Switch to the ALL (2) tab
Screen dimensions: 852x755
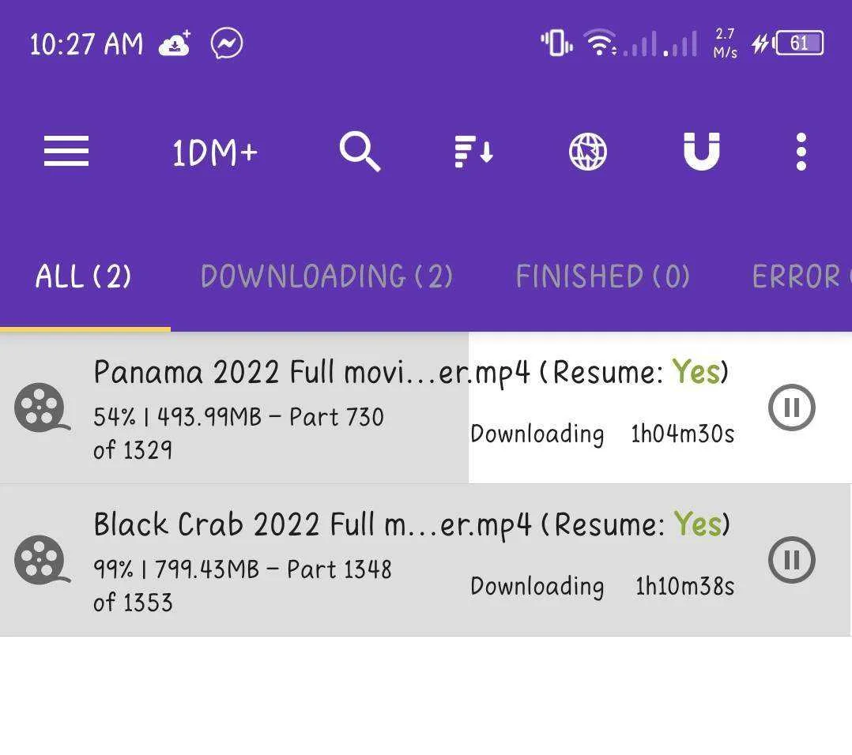83,276
